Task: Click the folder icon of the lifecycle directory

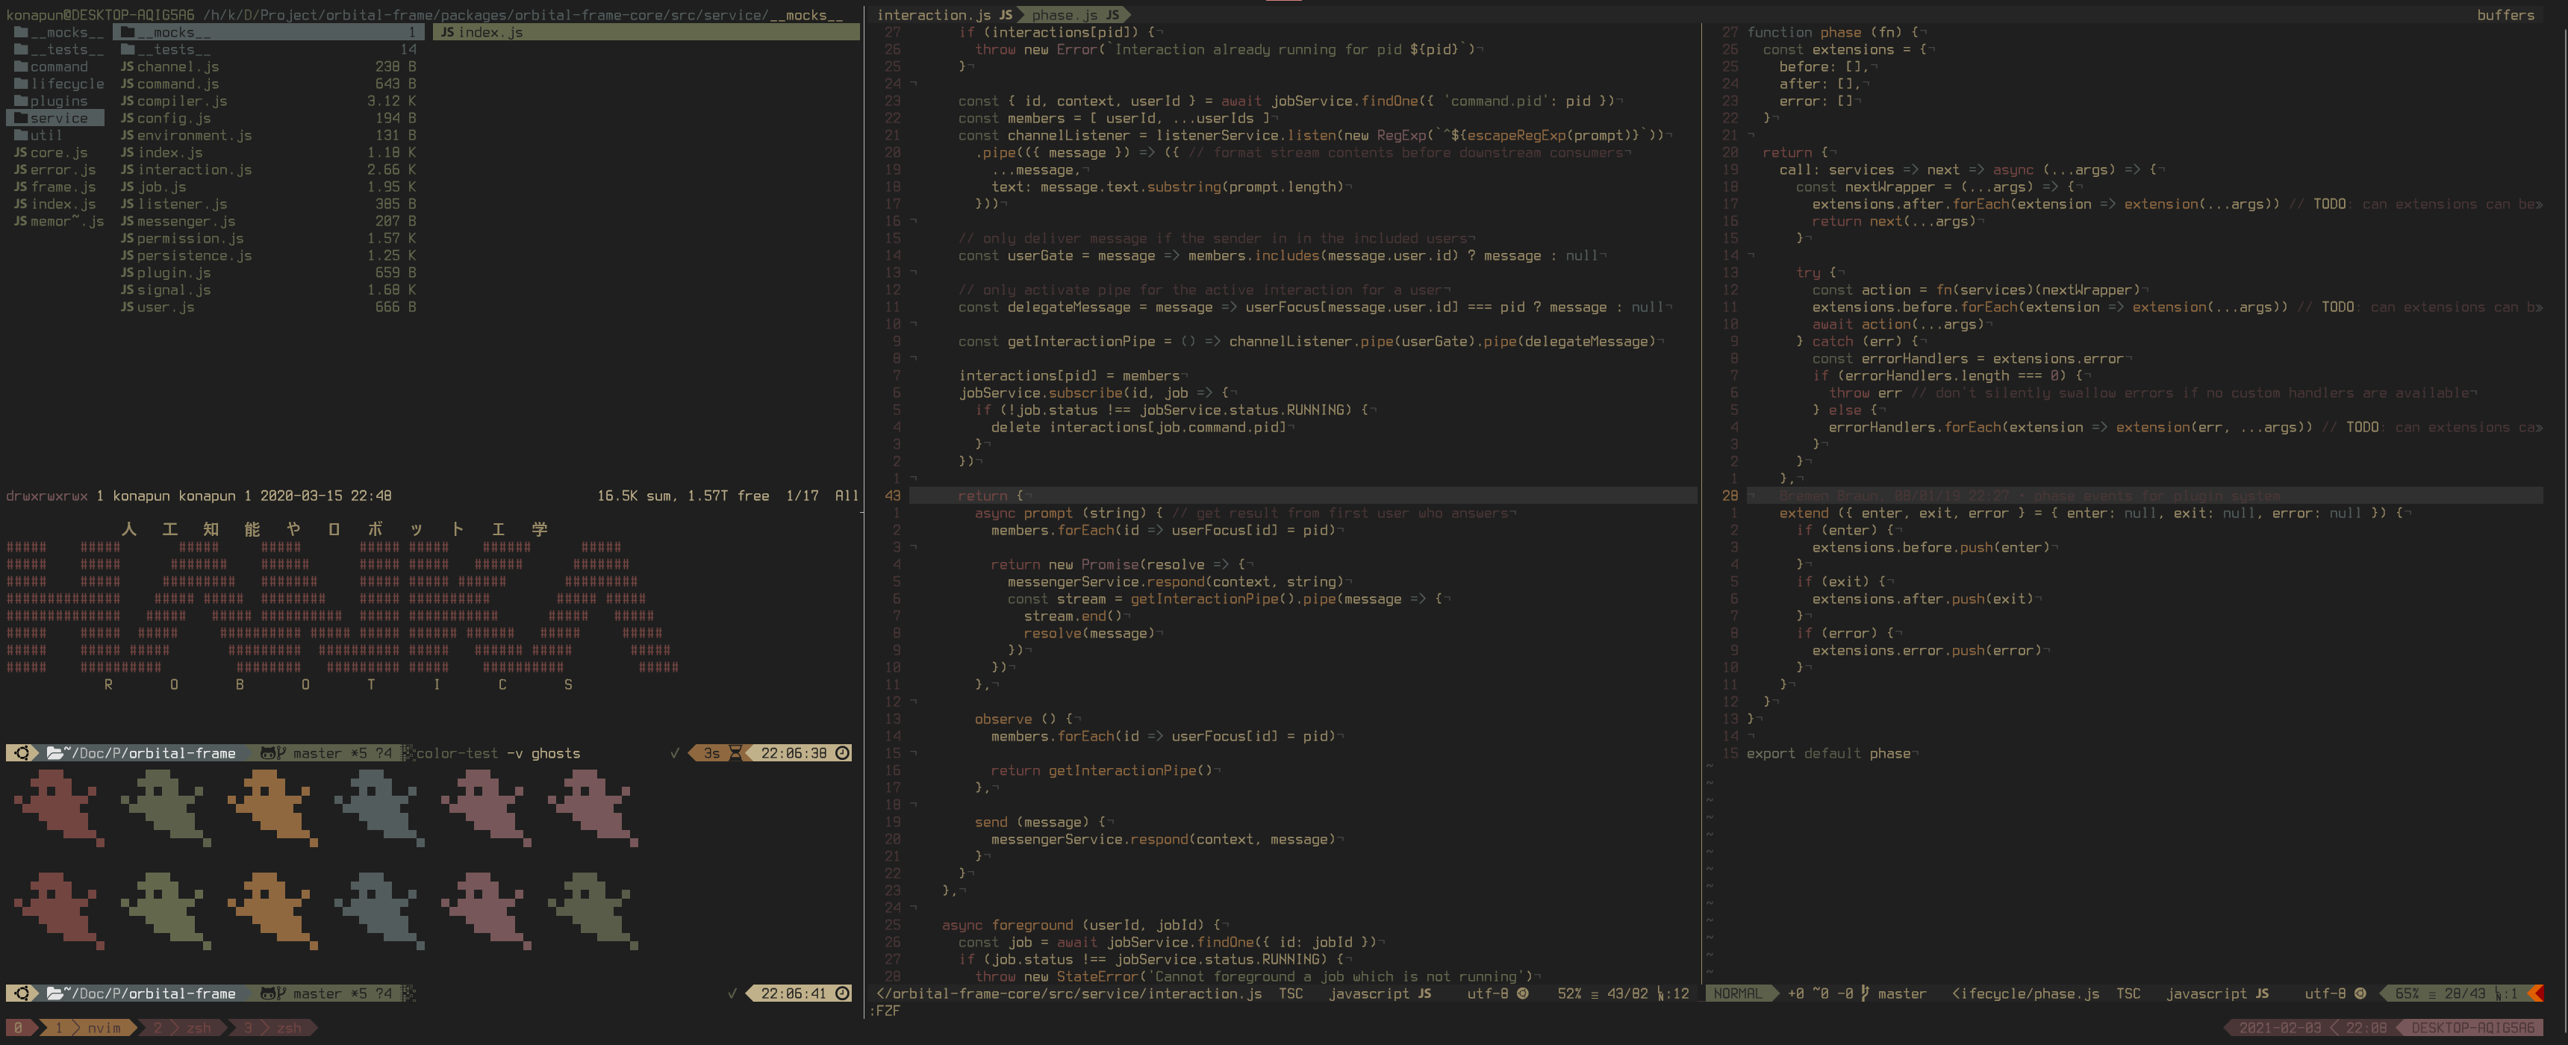Action: 21,84
